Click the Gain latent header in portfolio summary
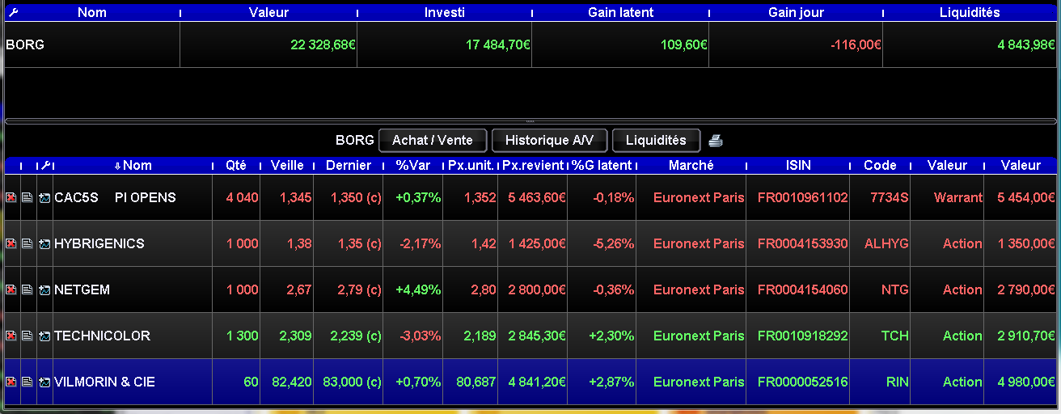The height and width of the screenshot is (414, 1061). [620, 12]
